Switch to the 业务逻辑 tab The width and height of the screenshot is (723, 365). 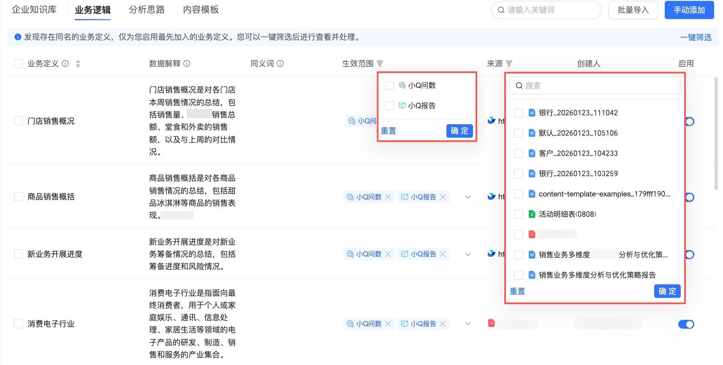[x=93, y=10]
